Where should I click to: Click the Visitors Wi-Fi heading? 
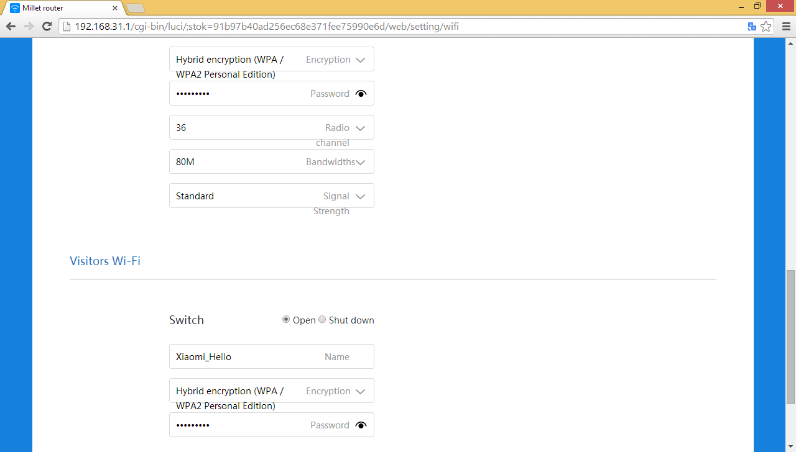click(x=105, y=261)
